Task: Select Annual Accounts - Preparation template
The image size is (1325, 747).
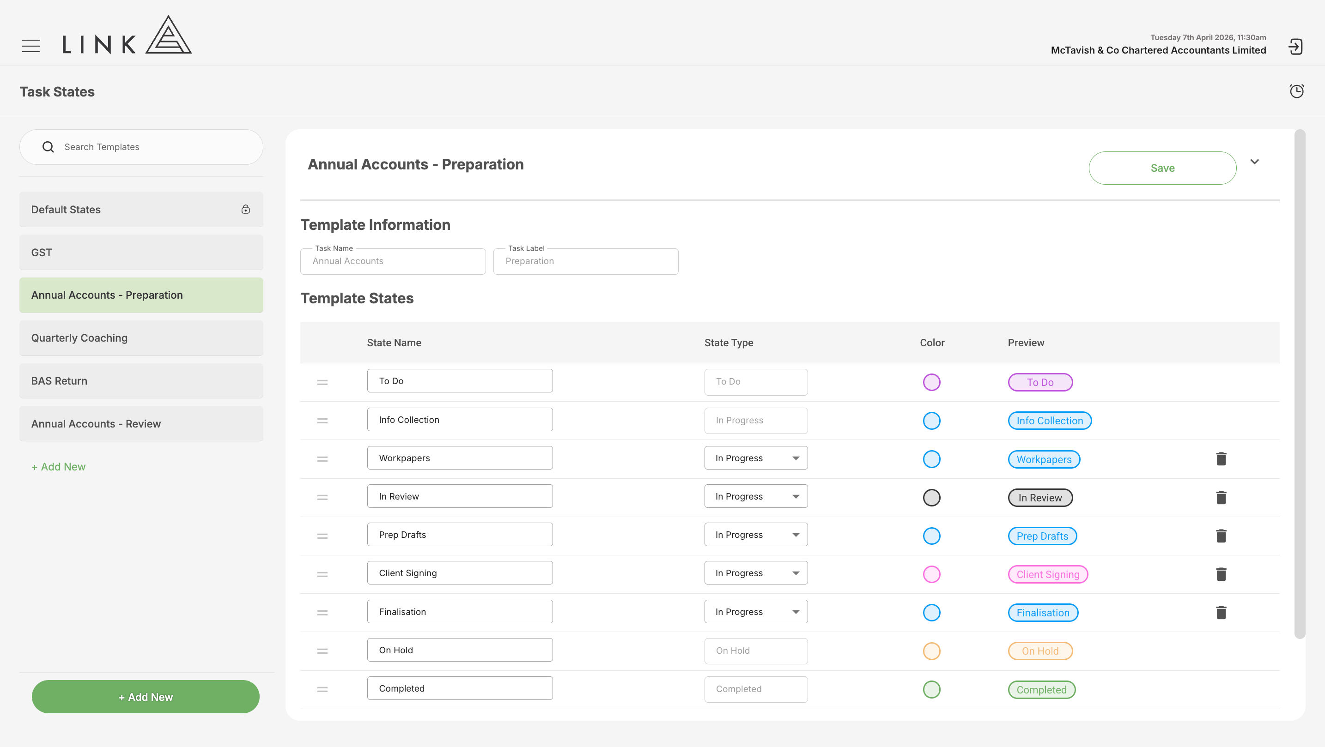Action: point(141,295)
